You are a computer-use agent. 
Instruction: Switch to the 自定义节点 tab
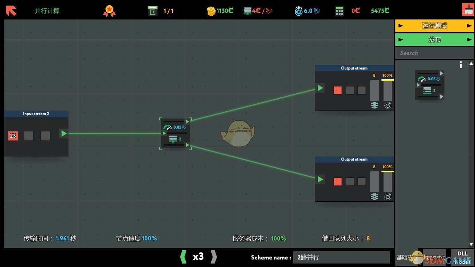coord(434,258)
